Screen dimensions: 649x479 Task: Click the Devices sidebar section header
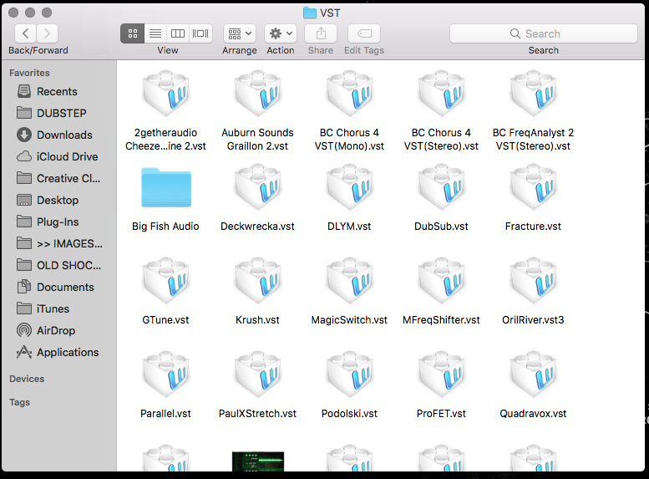click(27, 380)
